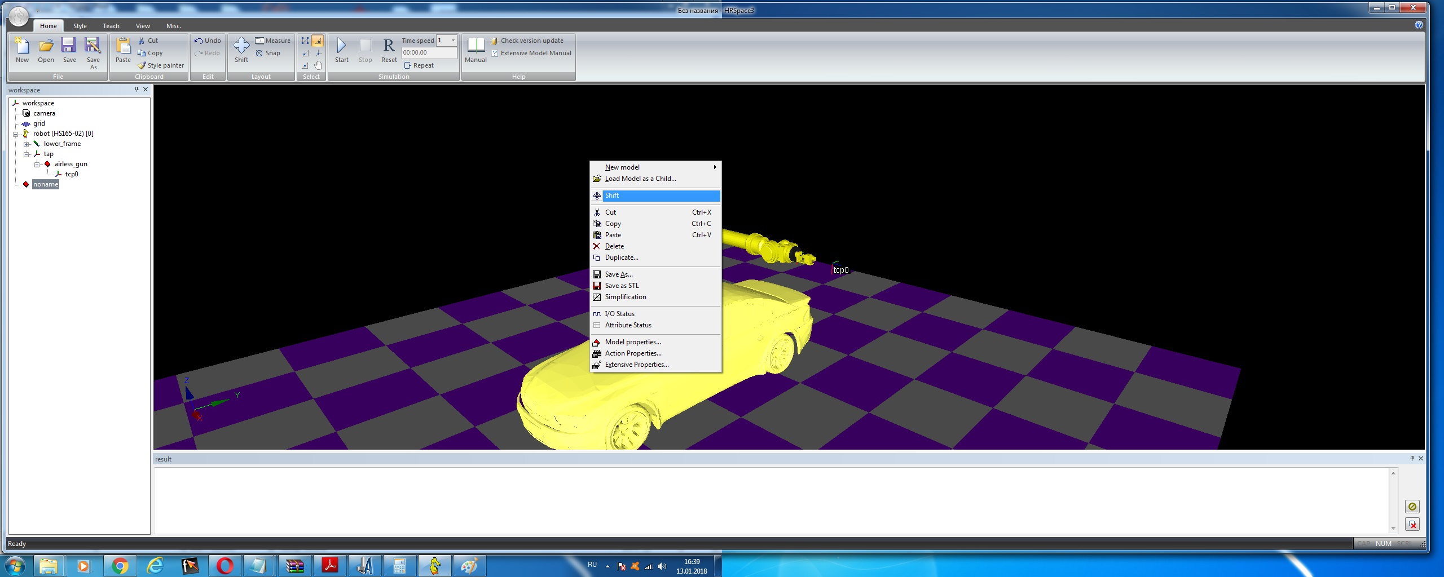Save the project with the Save icon
The width and height of the screenshot is (1444, 577).
[x=69, y=50]
